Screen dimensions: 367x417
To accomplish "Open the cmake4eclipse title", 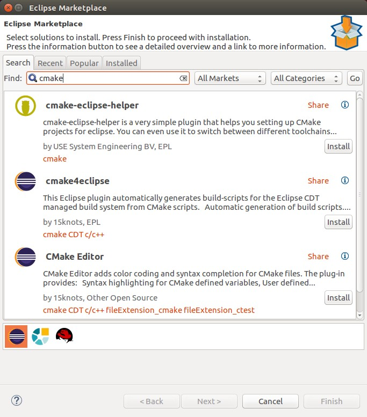I will pyautogui.click(x=77, y=181).
